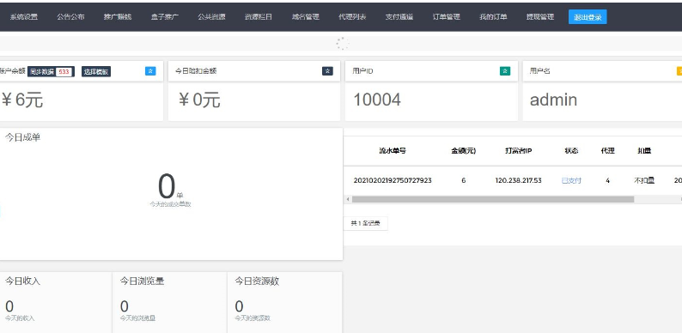
Task: Open the 系统设置 menu
Action: (x=24, y=17)
